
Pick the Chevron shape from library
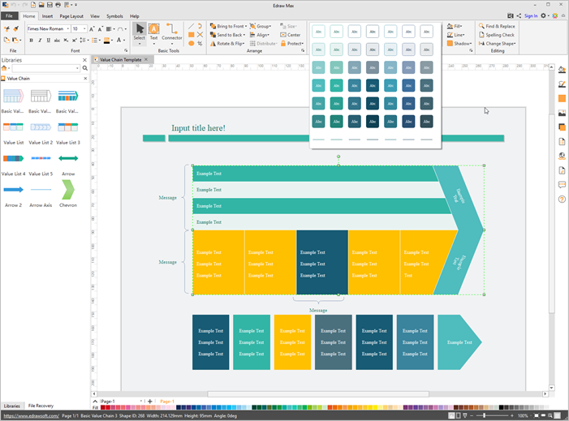68,190
